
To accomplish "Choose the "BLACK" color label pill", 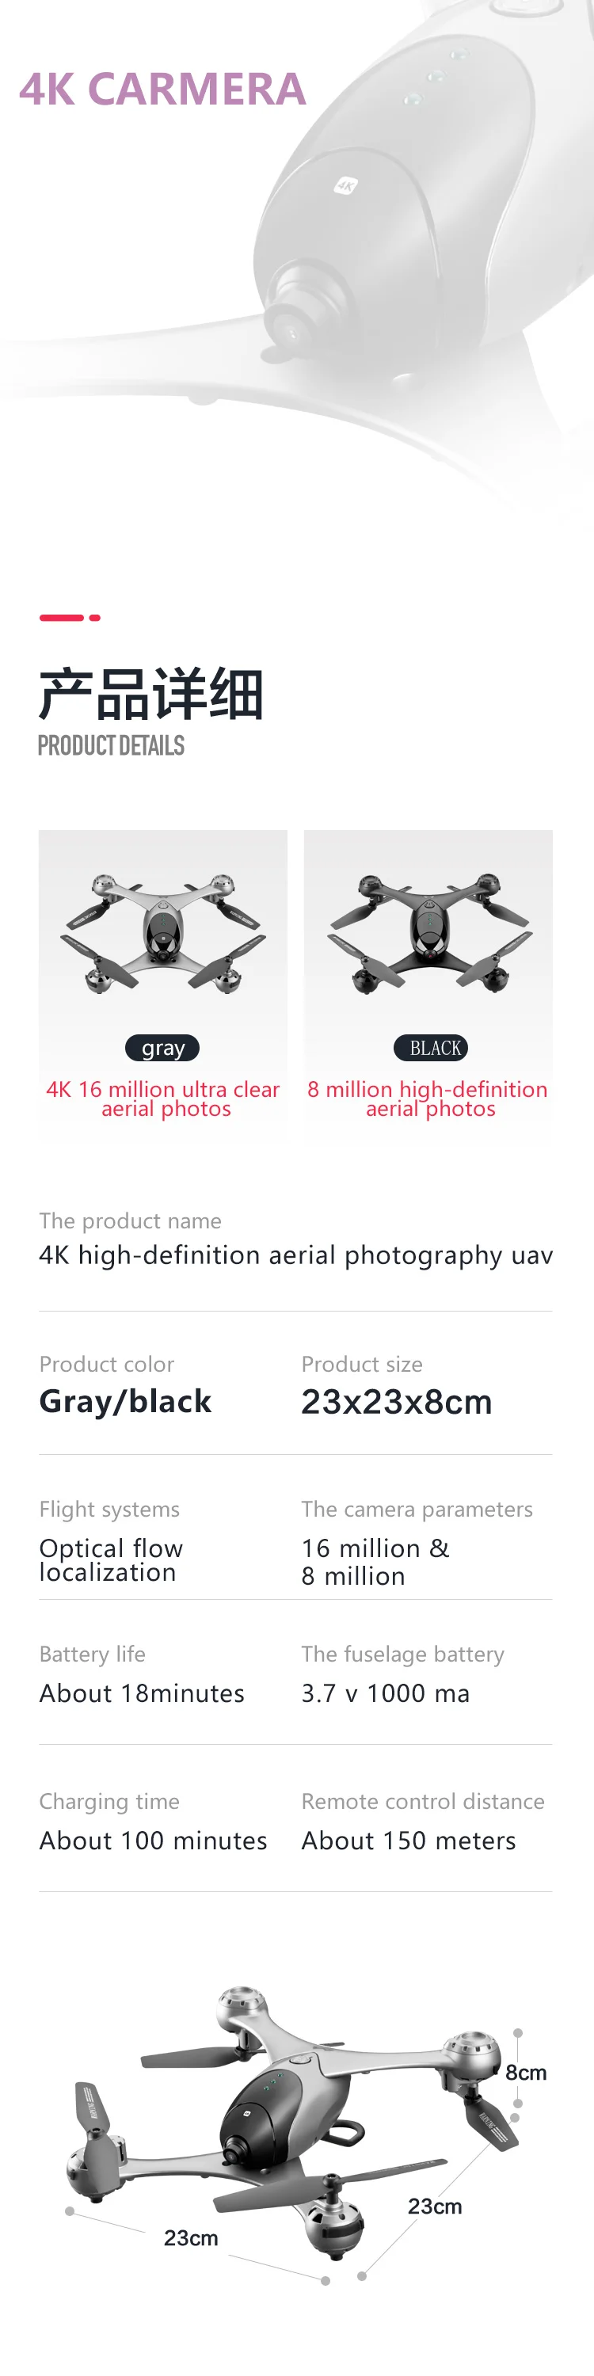I will tap(432, 1048).
